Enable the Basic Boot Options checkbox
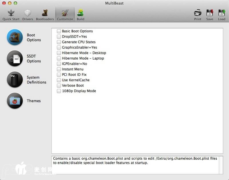 click(59, 31)
